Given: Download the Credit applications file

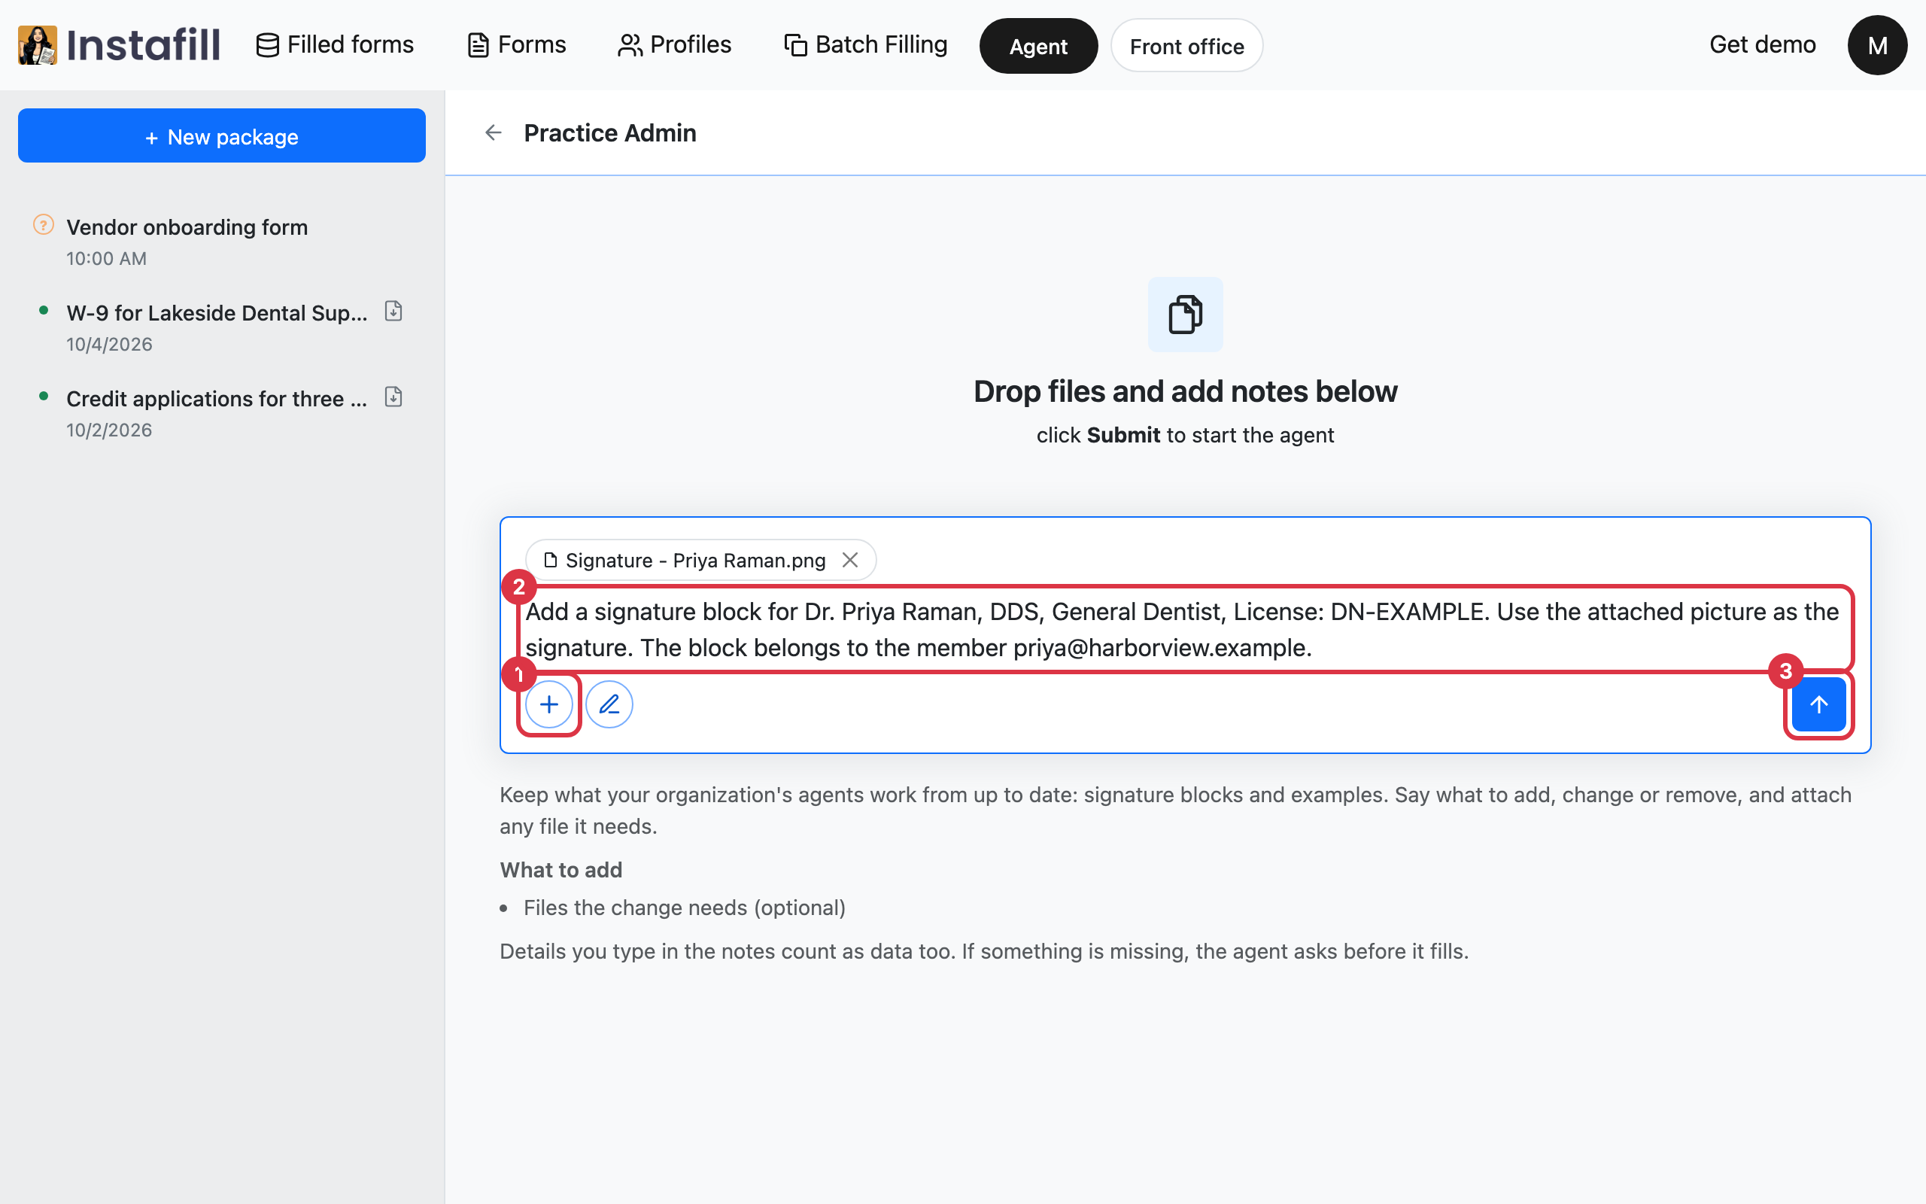Looking at the screenshot, I should (393, 397).
